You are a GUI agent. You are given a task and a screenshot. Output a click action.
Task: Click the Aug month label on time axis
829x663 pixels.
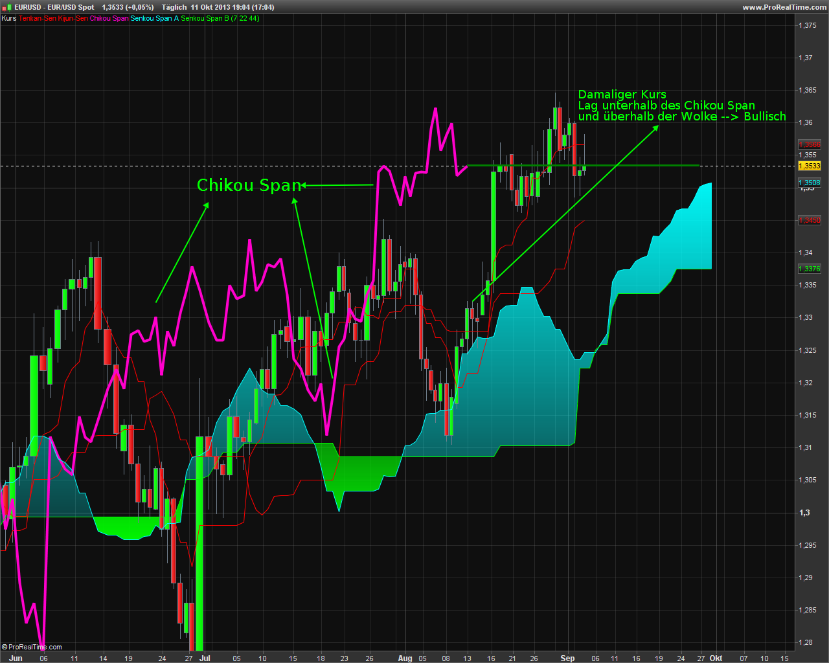point(405,658)
